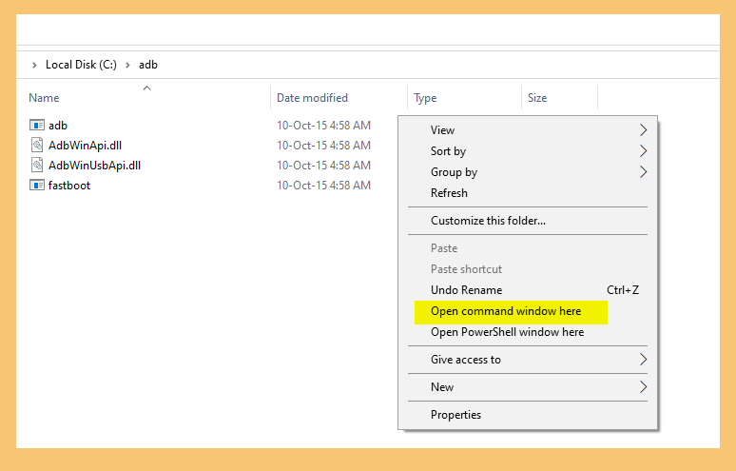Expand the New submenu arrow
The width and height of the screenshot is (736, 471).
coord(643,387)
